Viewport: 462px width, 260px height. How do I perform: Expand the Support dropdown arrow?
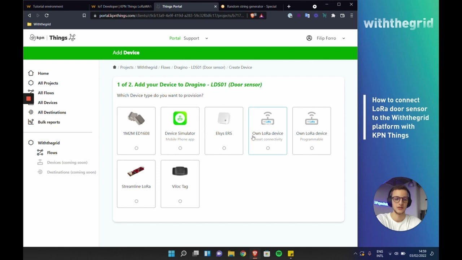tap(206, 38)
